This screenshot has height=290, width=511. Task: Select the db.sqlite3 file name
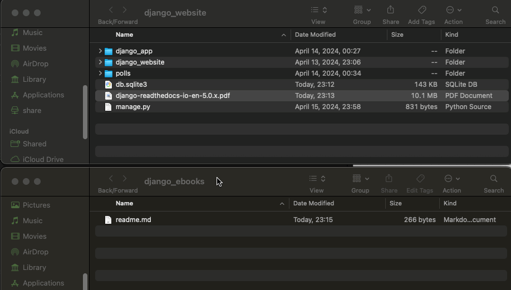pyautogui.click(x=131, y=85)
